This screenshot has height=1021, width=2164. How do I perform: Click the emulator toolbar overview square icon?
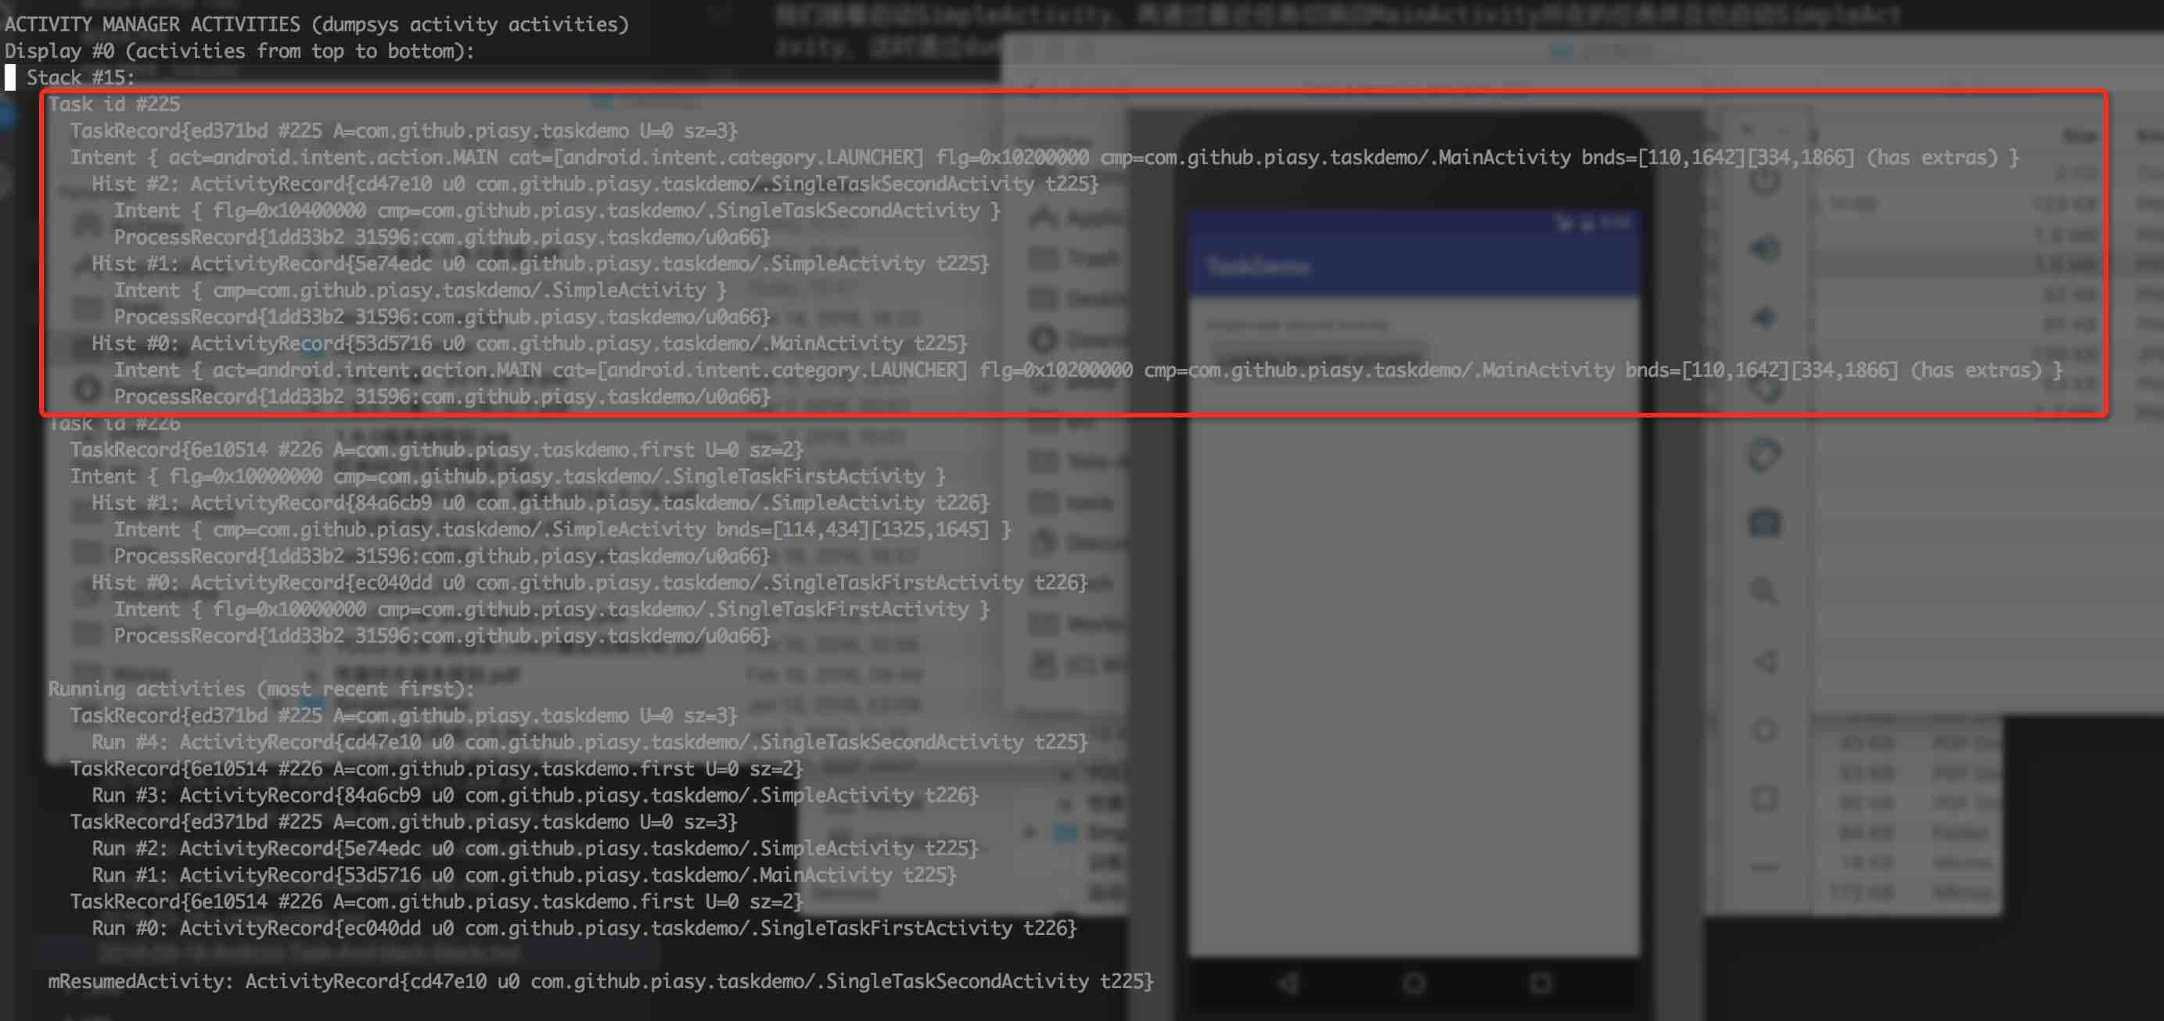(1764, 797)
